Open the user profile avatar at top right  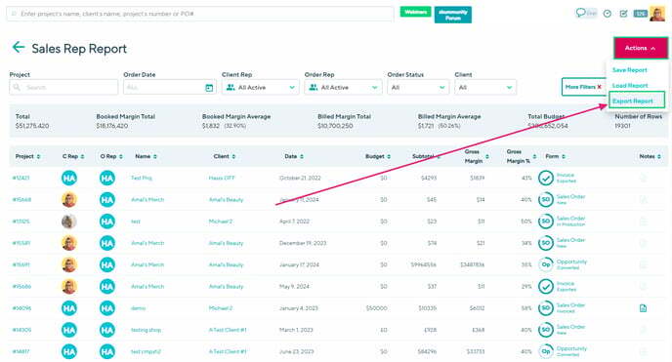click(657, 14)
